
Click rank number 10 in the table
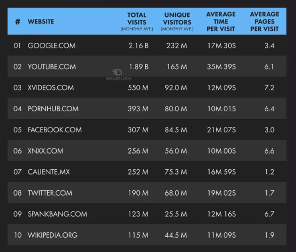(x=18, y=235)
